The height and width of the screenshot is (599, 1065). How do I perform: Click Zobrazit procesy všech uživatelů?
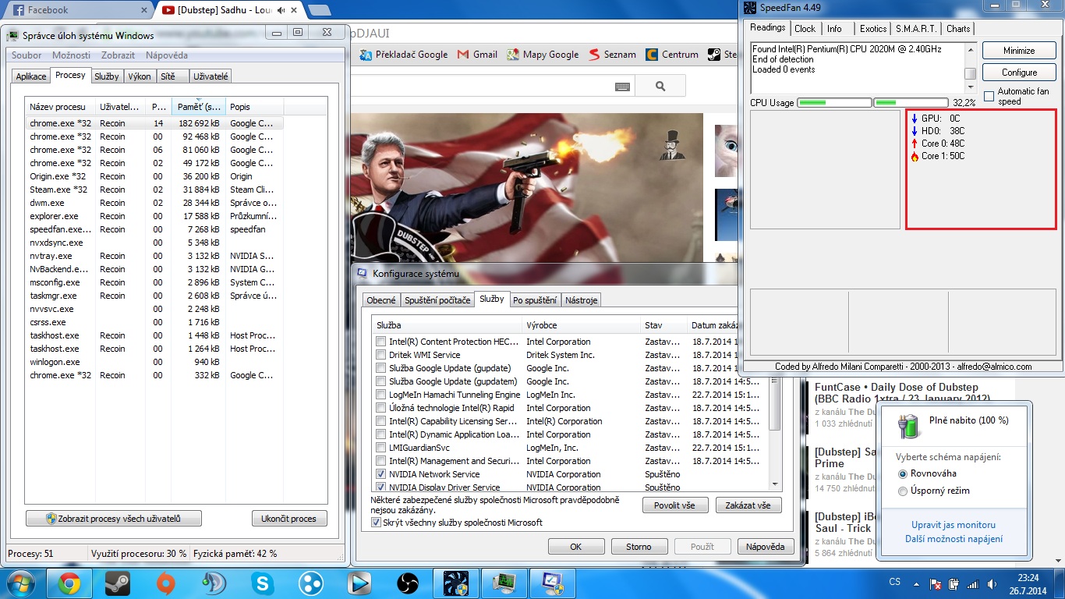[x=114, y=519]
